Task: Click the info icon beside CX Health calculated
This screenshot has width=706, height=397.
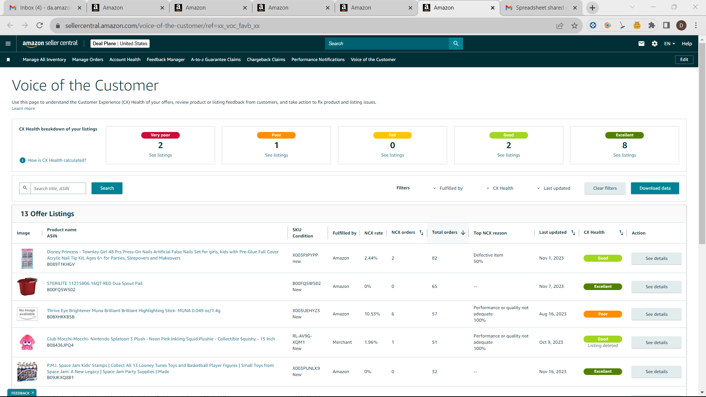Action: 22,160
